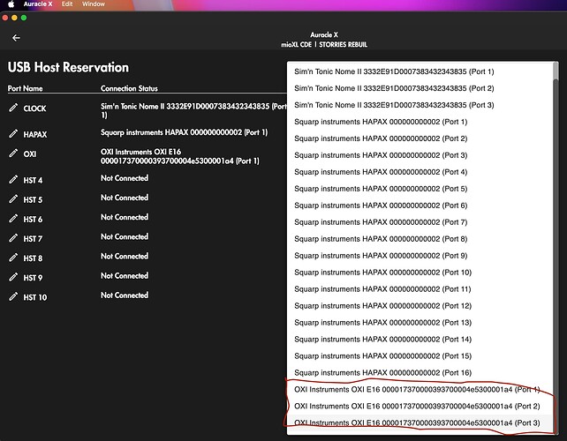Edit the HST 6 port name pencil

[13, 218]
